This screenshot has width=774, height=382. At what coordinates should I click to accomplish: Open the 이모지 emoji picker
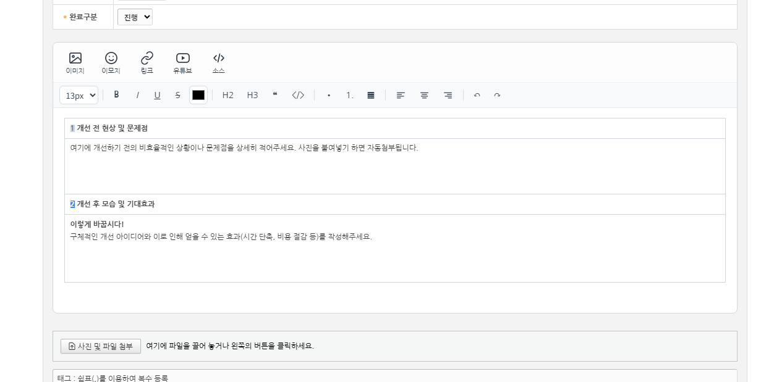click(x=111, y=63)
